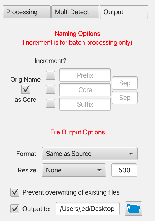Click the lower Sep field

(125, 97)
